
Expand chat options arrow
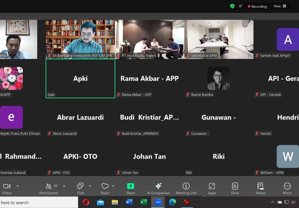pos(90,186)
